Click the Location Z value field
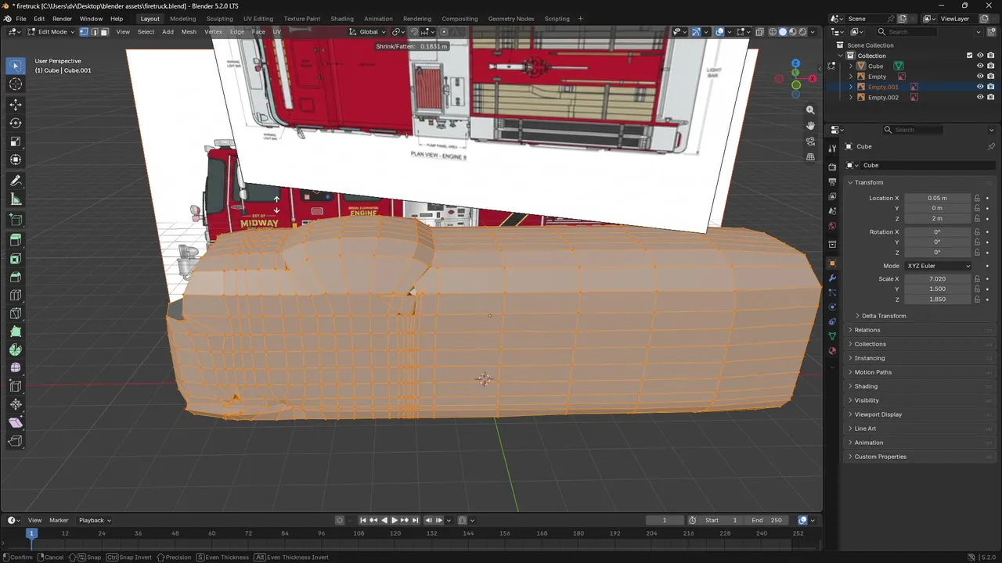1002x563 pixels. (x=938, y=219)
